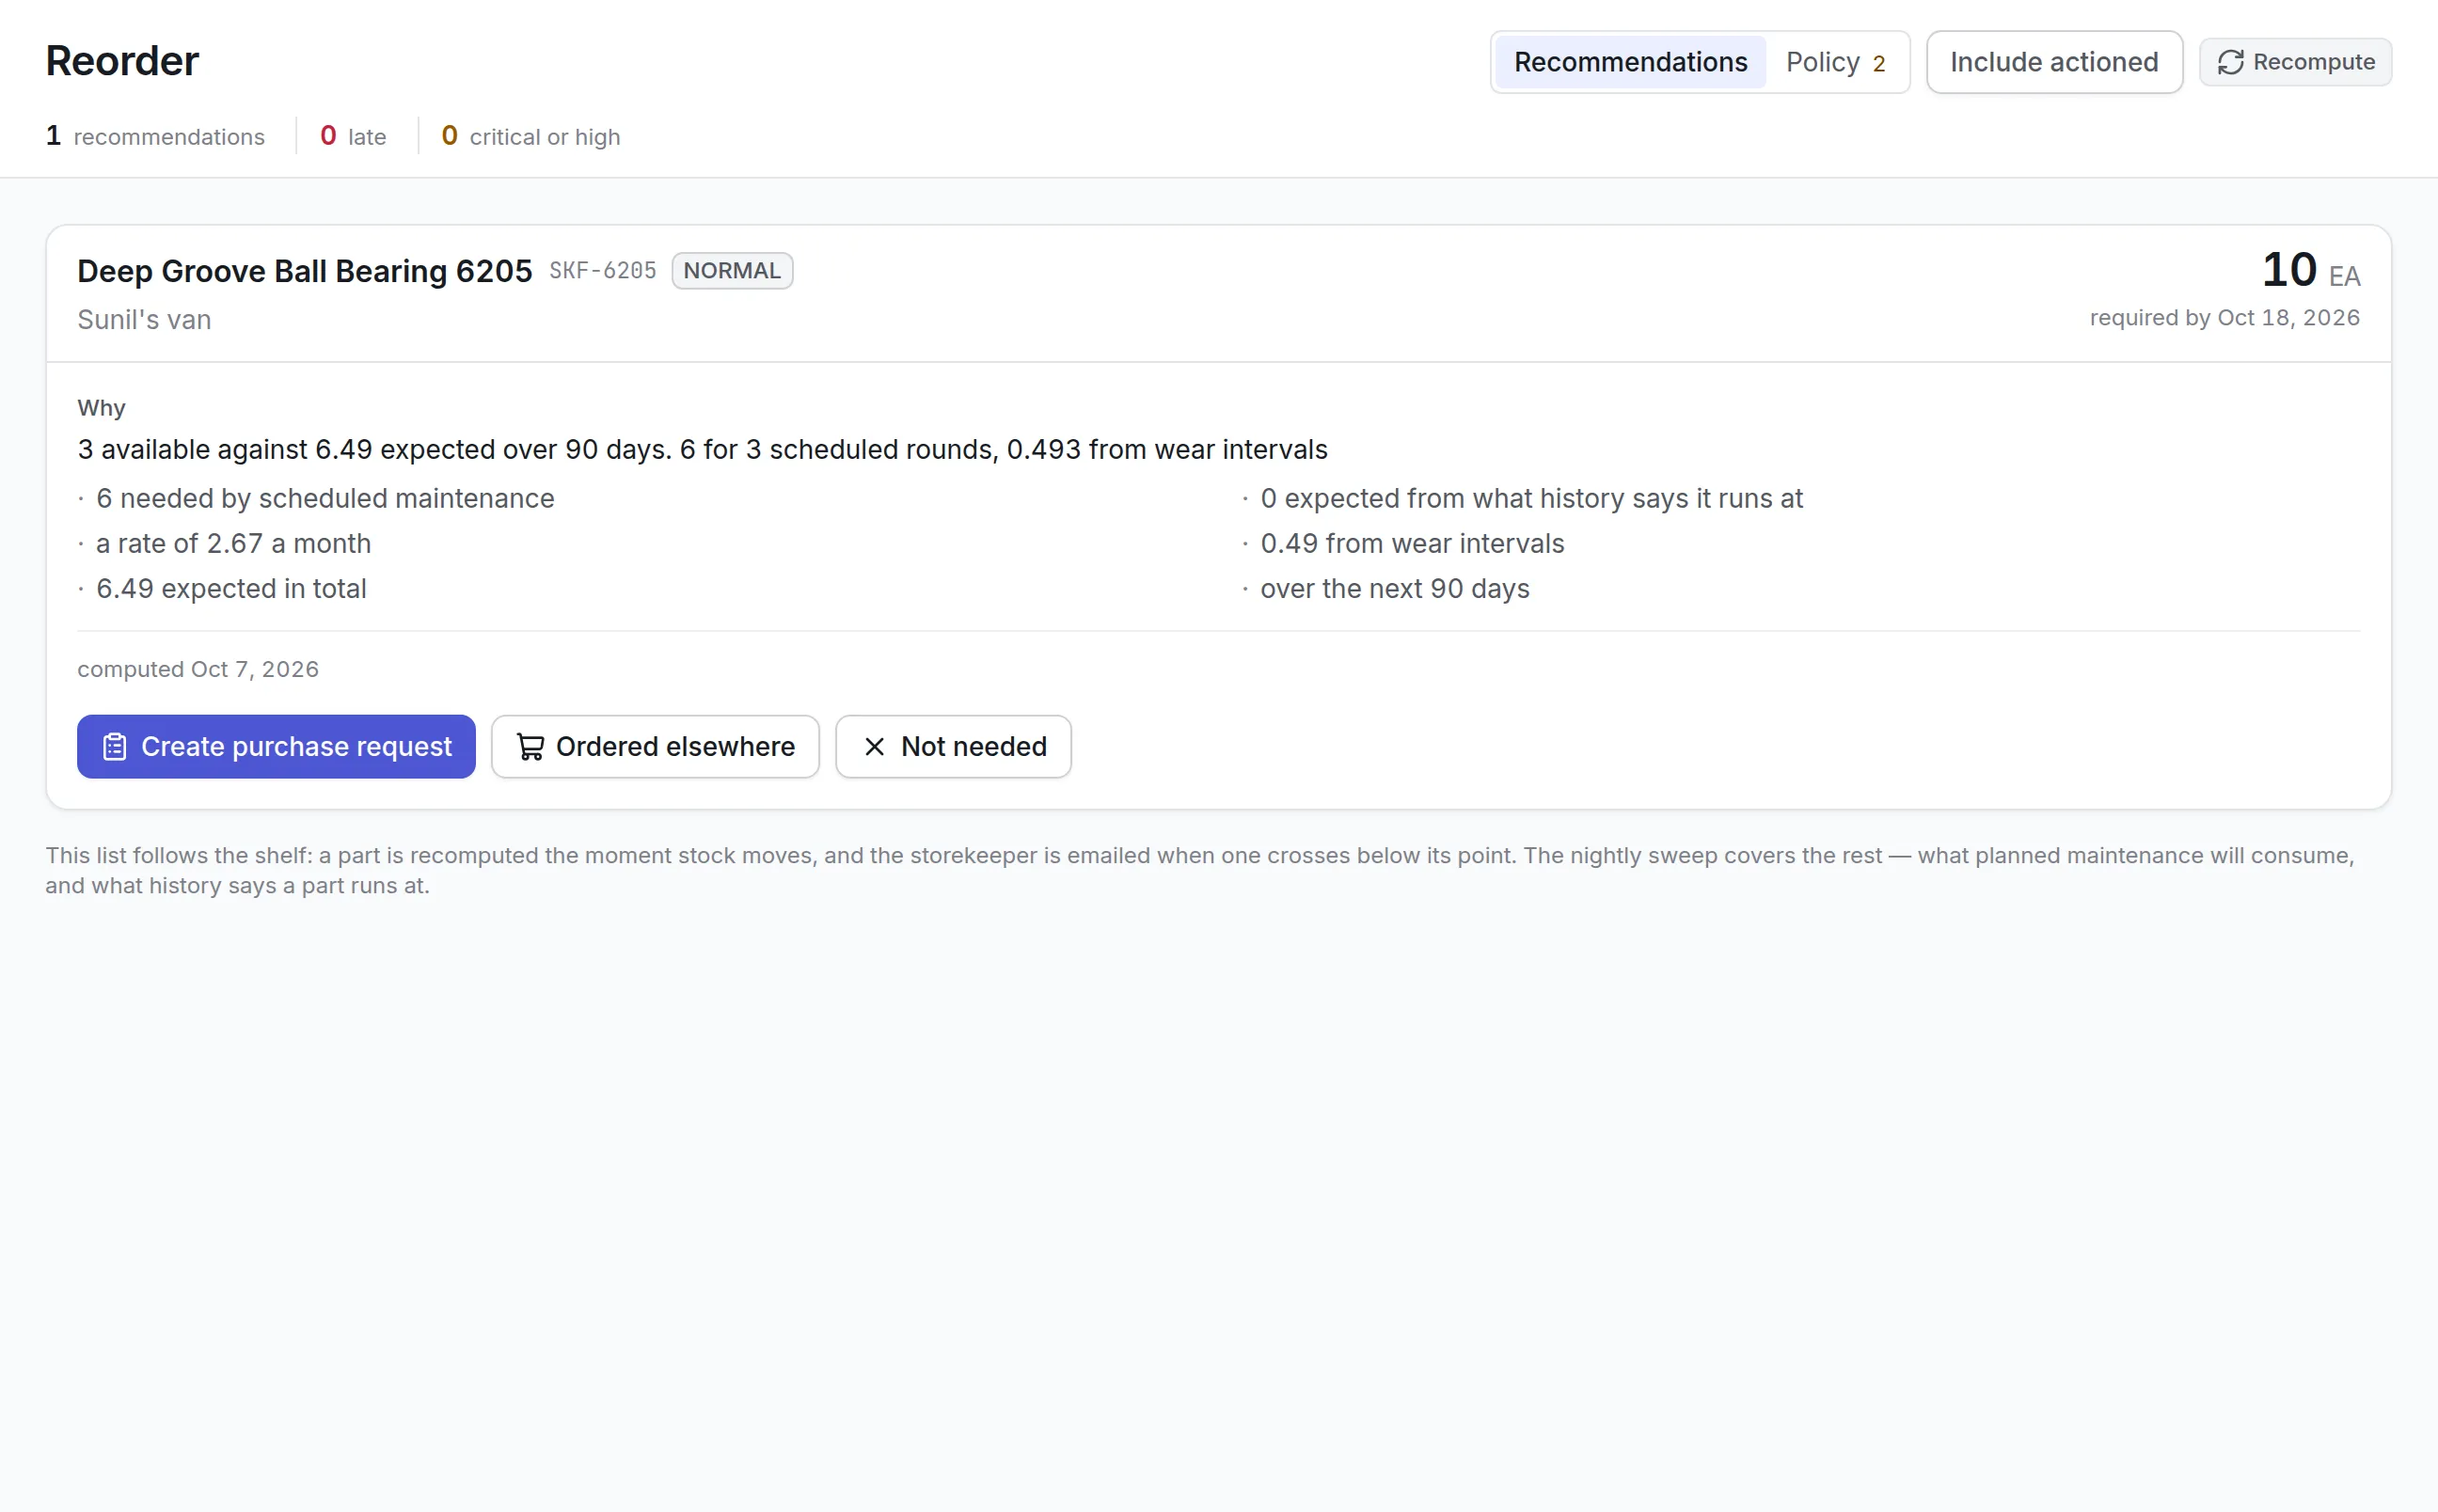Click the 1 recommendations counter
Image resolution: width=2438 pixels, height=1512 pixels.
(x=155, y=136)
